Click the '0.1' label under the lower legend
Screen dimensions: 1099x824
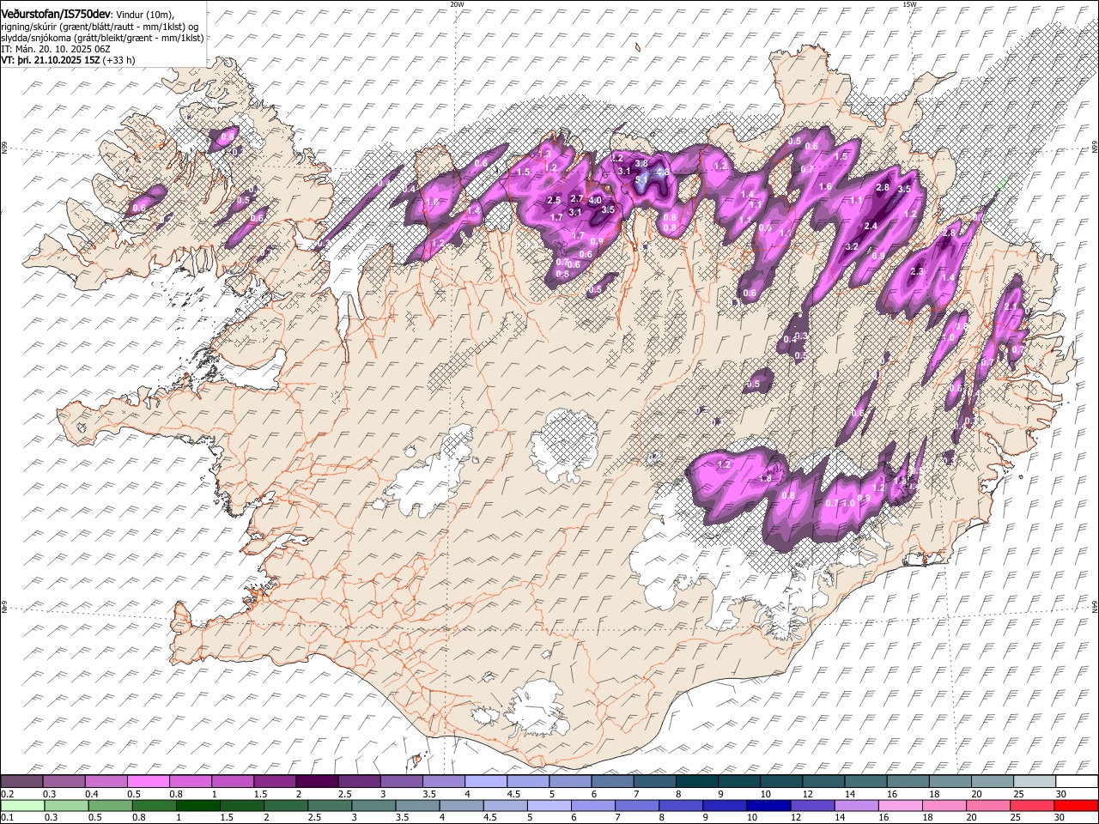pos(7,817)
